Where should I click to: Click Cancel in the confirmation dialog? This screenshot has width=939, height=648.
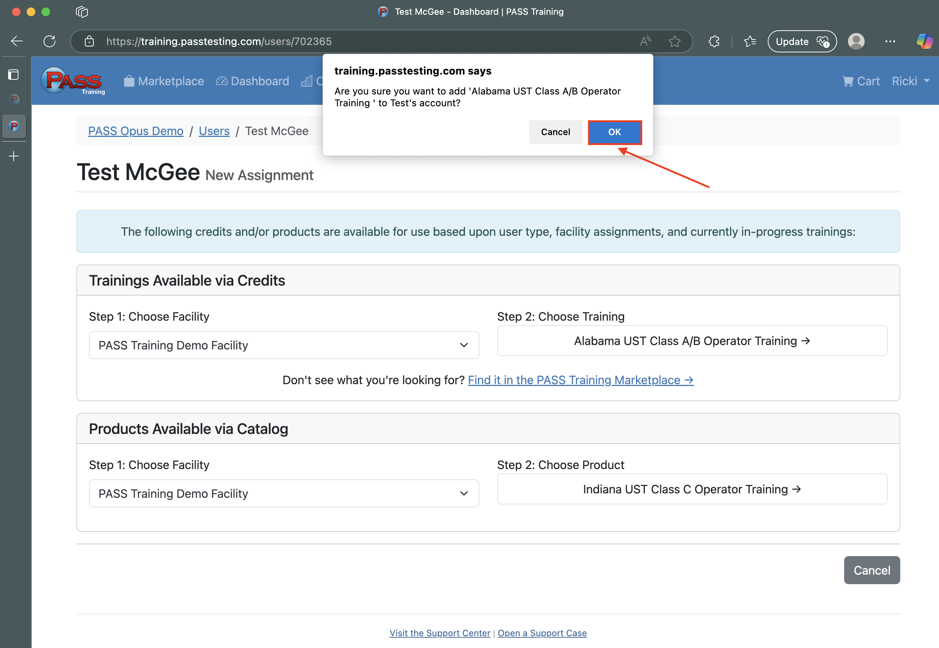pyautogui.click(x=555, y=132)
